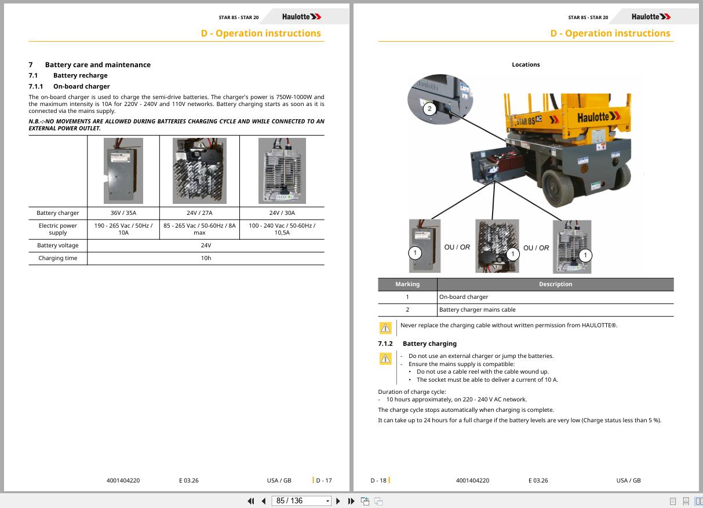Click the 'Locations' title on right page

point(526,64)
